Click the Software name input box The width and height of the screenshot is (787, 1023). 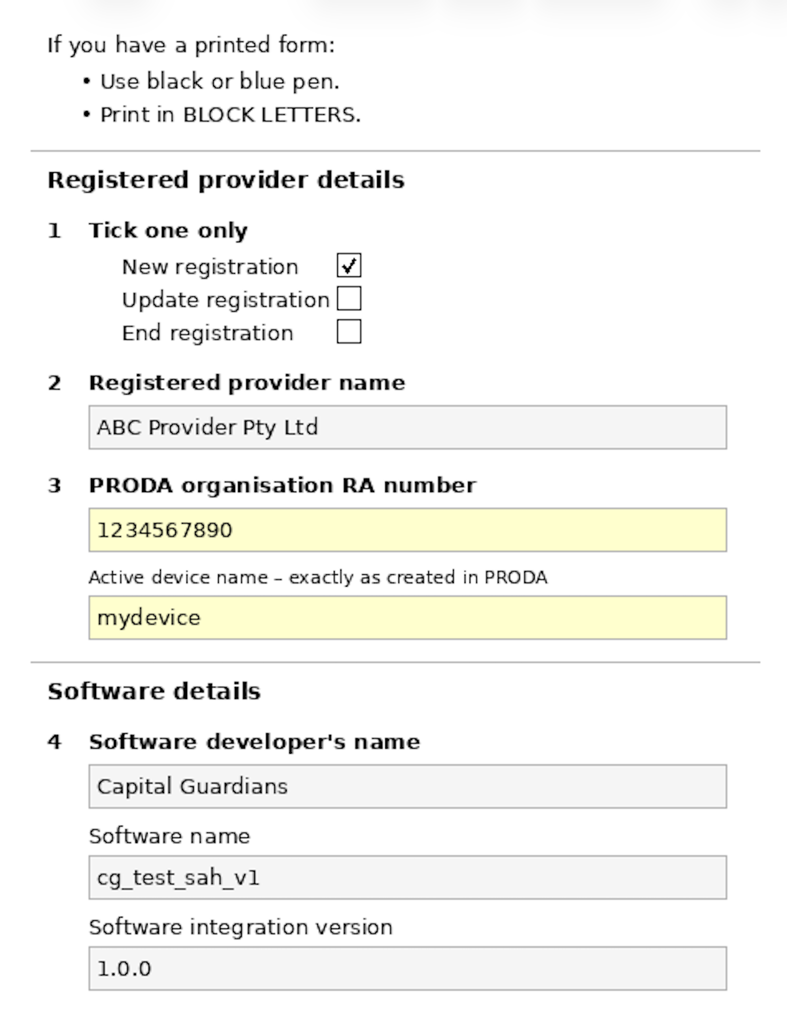pyautogui.click(x=407, y=877)
